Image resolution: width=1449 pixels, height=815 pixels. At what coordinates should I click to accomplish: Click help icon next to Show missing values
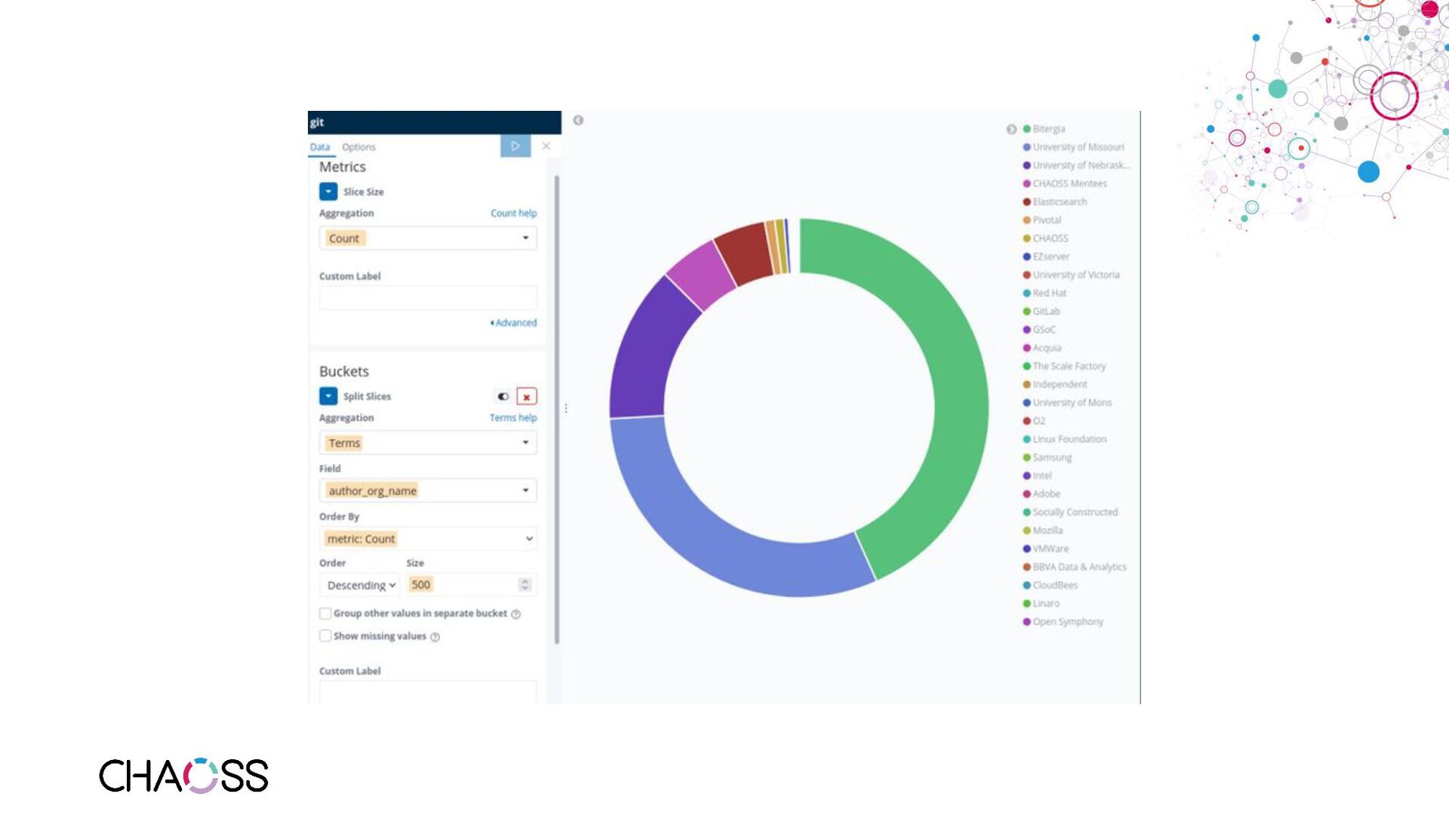[435, 637]
